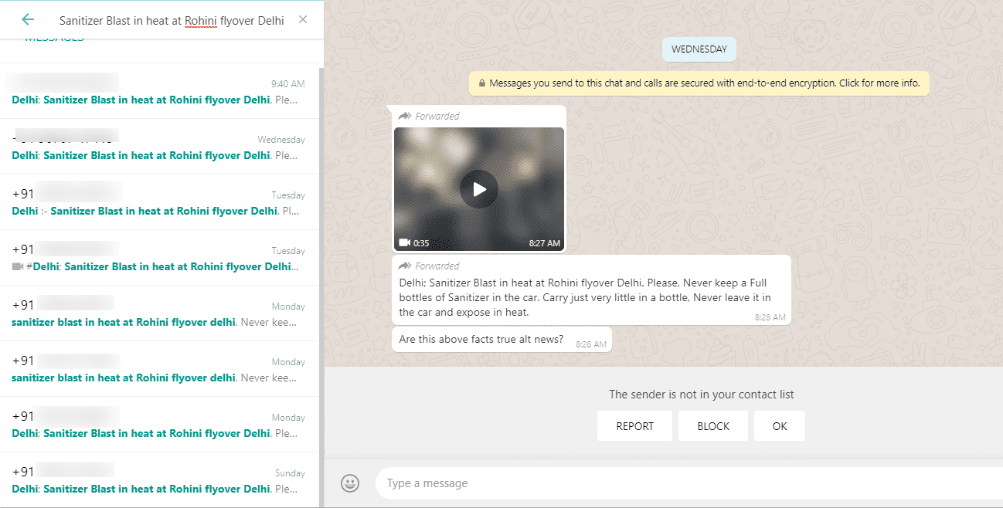Open the emoji picker
This screenshot has width=1003, height=508.
pos(350,483)
